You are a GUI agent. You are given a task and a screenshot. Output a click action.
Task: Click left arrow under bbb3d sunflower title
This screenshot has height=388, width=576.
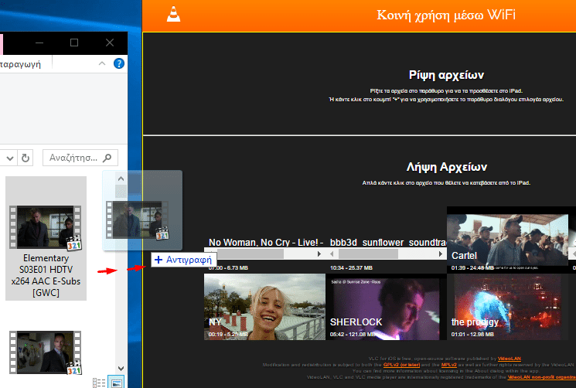pyautogui.click(x=332, y=254)
